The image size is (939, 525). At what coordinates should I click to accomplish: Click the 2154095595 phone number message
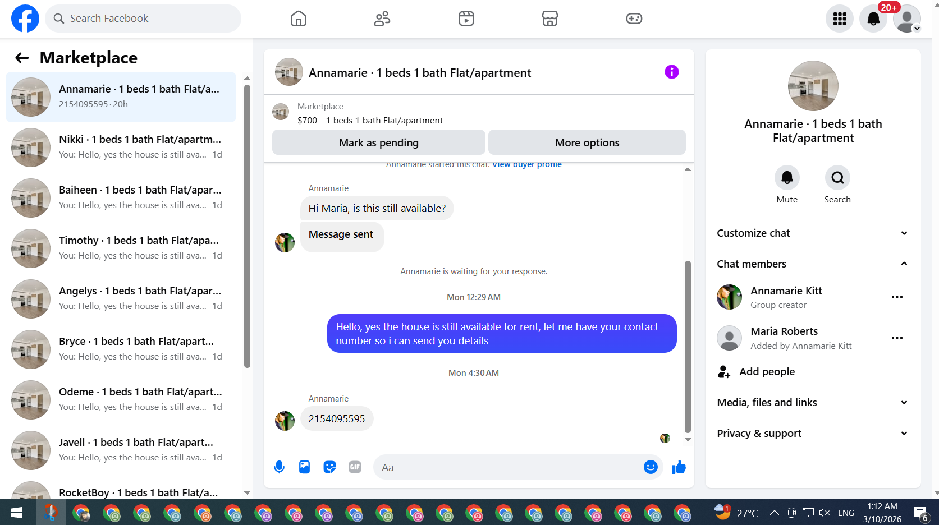click(337, 418)
